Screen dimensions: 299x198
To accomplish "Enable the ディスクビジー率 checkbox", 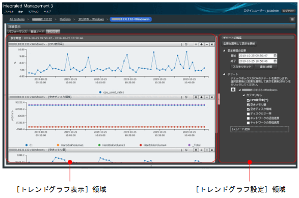I will (248, 114).
